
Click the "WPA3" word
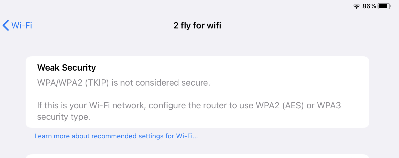click(x=329, y=106)
